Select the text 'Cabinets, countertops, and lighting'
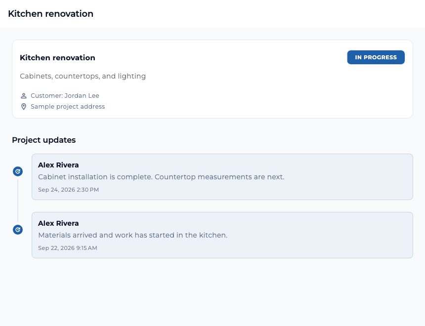This screenshot has height=326, width=425. tap(83, 76)
